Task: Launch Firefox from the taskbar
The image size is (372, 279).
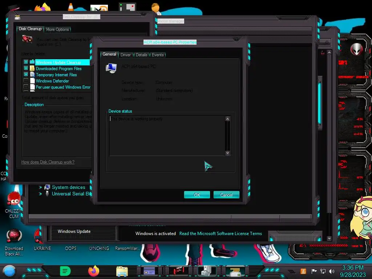Action: click(94, 271)
